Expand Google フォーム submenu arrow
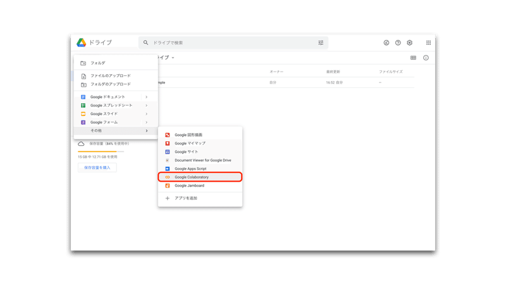This screenshot has width=506, height=285. tap(147, 122)
